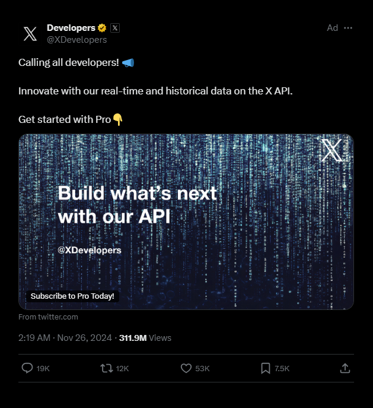Click the 19K replies count
The height and width of the screenshot is (408, 373).
tap(43, 368)
